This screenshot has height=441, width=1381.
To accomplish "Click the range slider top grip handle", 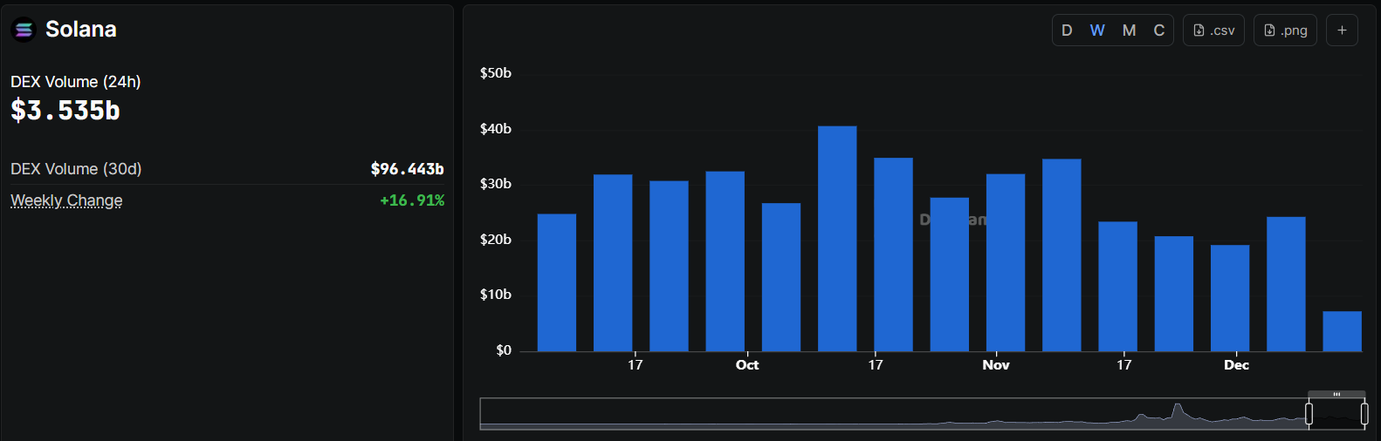I will 1336,394.
